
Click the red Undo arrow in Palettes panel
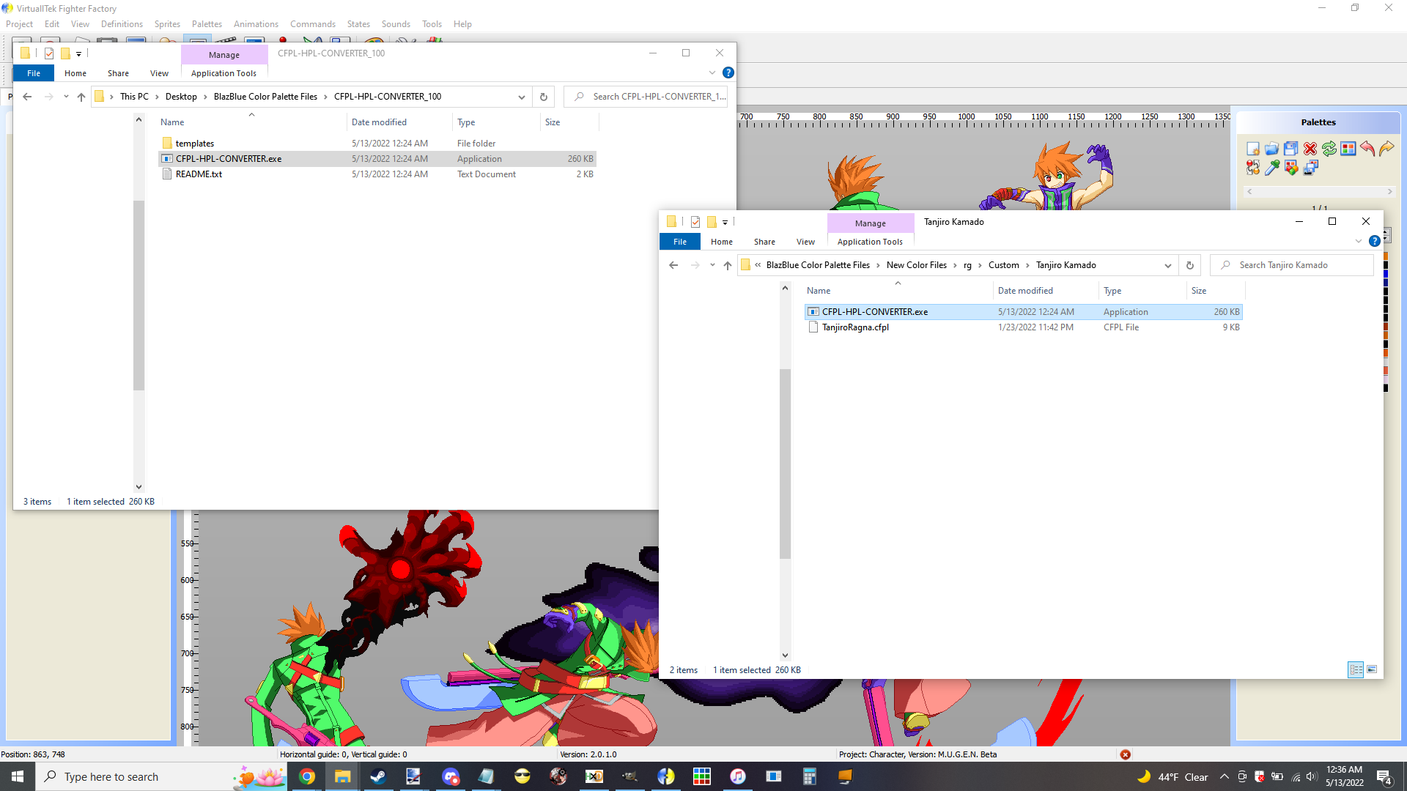pos(1367,149)
